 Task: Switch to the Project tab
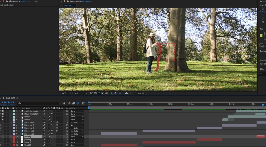click(36, 1)
